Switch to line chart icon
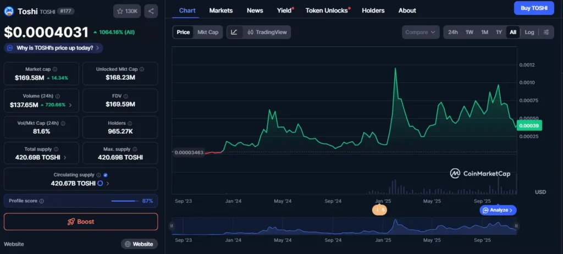The width and height of the screenshot is (563, 254). pyautogui.click(x=234, y=32)
